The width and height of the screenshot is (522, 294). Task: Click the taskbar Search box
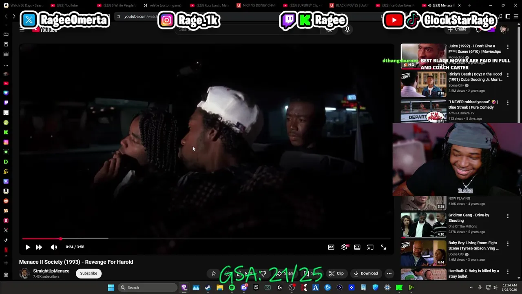point(148,287)
